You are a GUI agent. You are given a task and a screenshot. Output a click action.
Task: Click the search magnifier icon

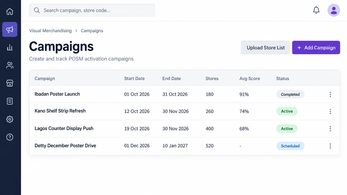[37, 10]
